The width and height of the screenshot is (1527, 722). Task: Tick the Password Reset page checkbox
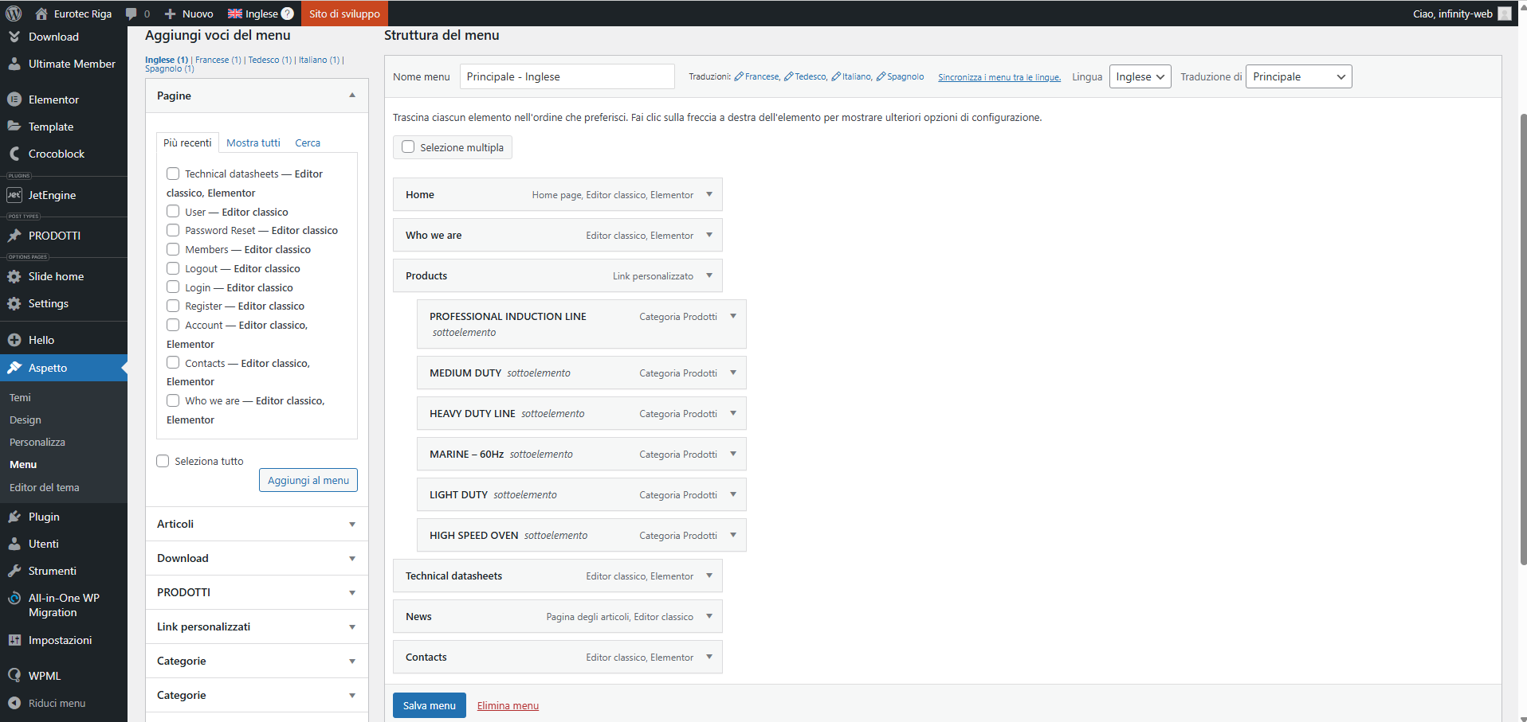(173, 230)
